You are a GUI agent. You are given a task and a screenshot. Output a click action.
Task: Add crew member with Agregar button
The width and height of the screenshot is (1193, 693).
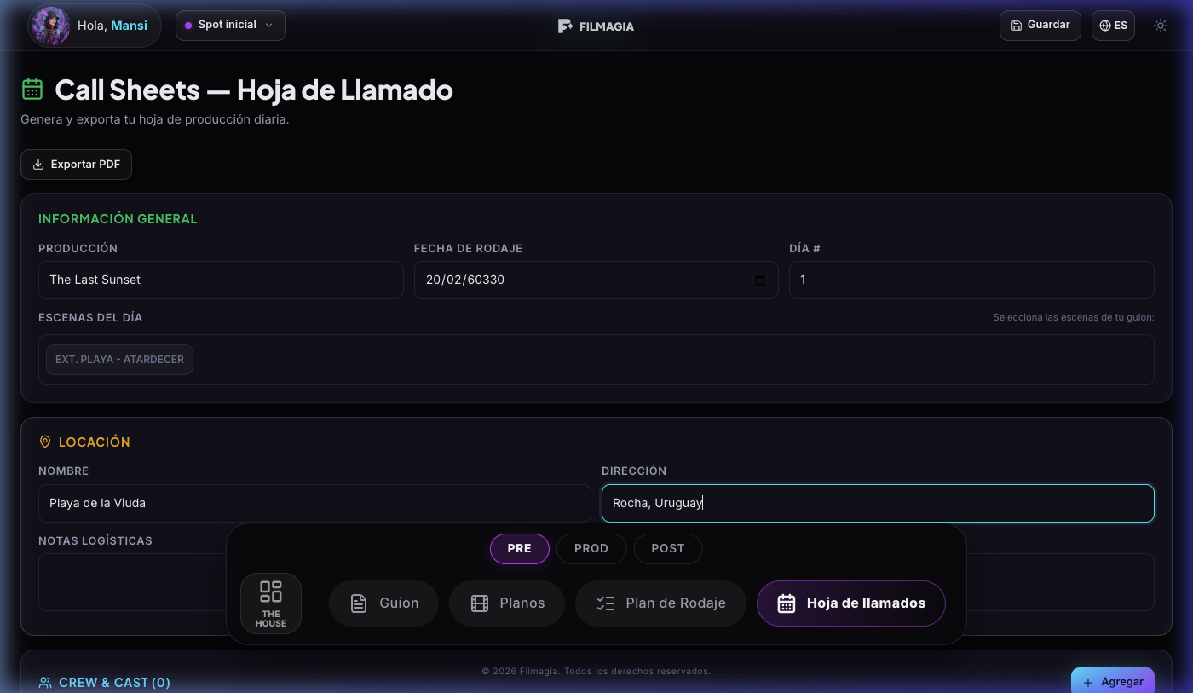[x=1113, y=681]
